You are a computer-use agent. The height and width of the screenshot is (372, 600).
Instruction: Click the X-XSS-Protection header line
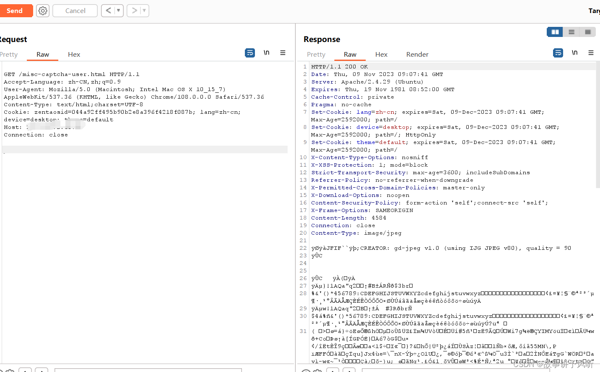point(369,165)
